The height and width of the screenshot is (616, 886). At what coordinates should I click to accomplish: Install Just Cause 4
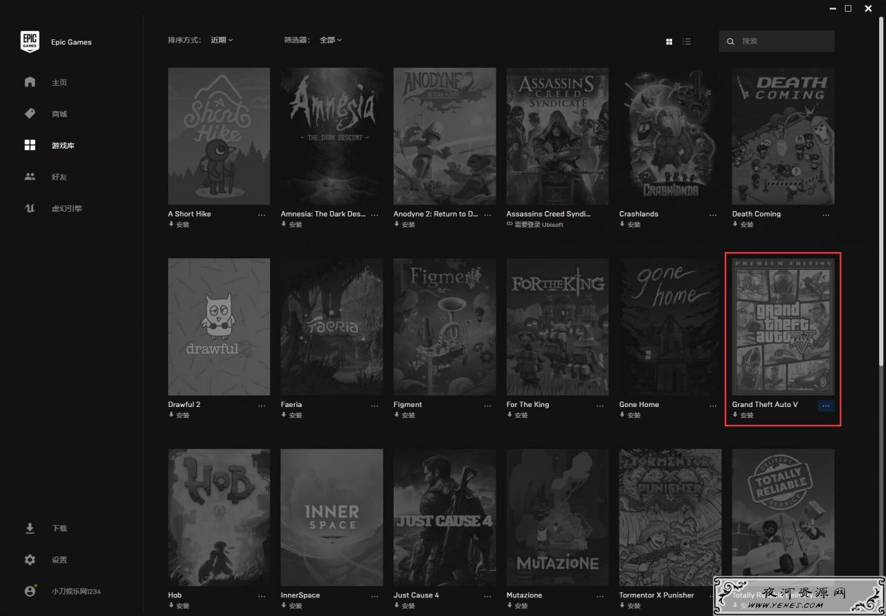[x=404, y=606]
